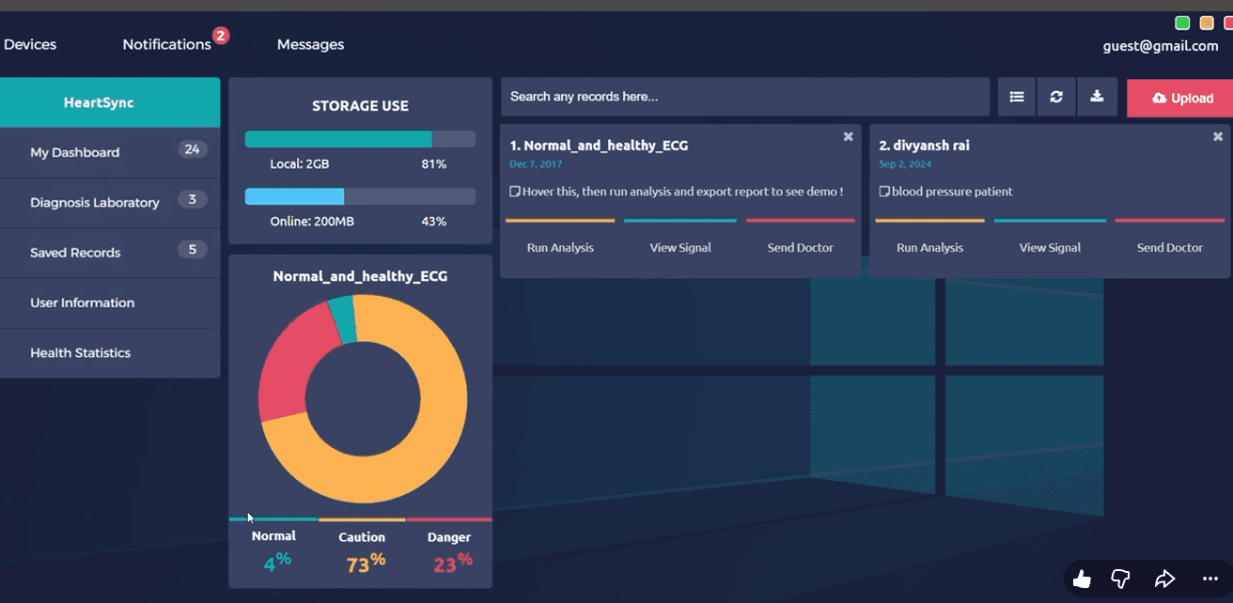Image resolution: width=1233 pixels, height=603 pixels.
Task: Click the search records input field
Action: tap(745, 97)
